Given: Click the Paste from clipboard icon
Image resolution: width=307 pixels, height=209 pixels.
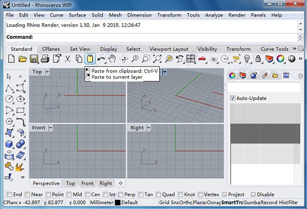Looking at the screenshot, I should [x=90, y=59].
